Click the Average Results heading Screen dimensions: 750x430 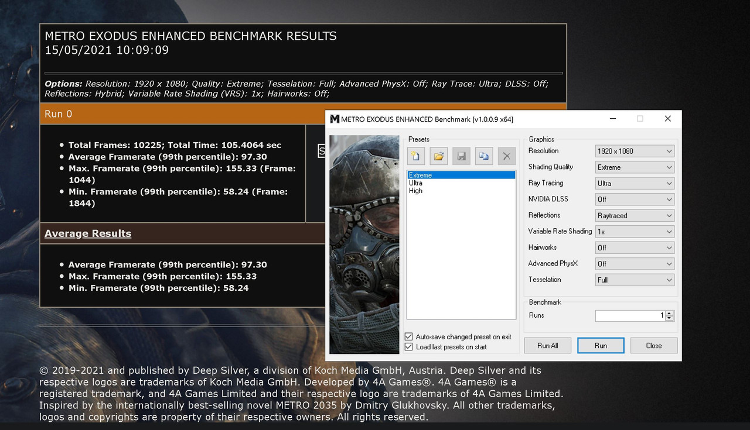tap(88, 233)
